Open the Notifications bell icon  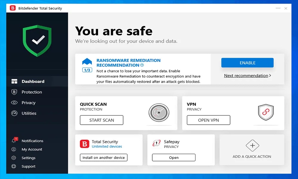pyautogui.click(x=14, y=141)
